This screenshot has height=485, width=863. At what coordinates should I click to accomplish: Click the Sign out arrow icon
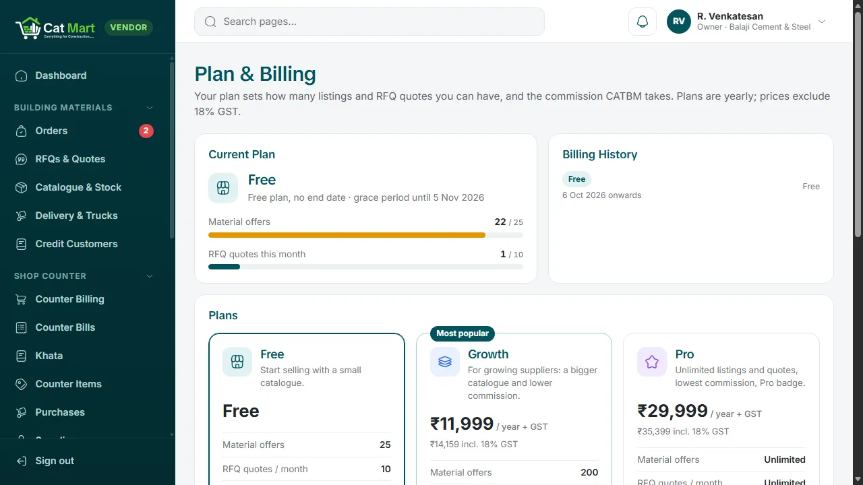[22, 461]
